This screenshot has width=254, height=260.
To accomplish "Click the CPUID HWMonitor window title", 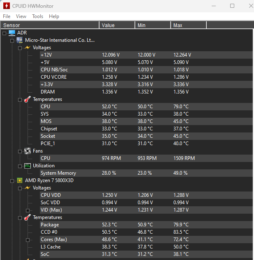I will [33, 6].
